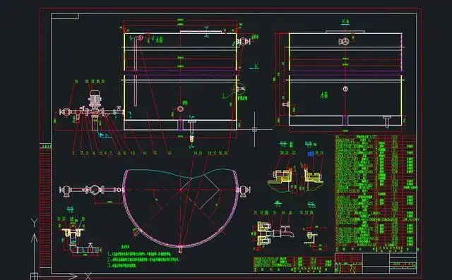This screenshot has height=280, width=452.
Task: Click the title block at bottom right
Action: tap(376, 263)
